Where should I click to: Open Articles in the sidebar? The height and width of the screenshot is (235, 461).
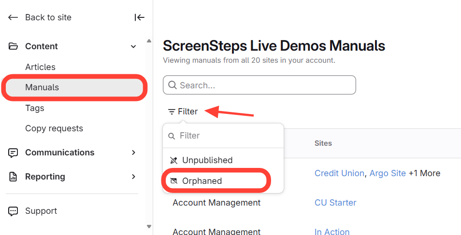tap(40, 67)
